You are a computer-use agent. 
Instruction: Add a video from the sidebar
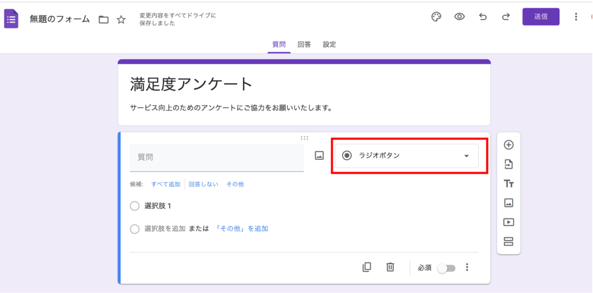pos(508,222)
